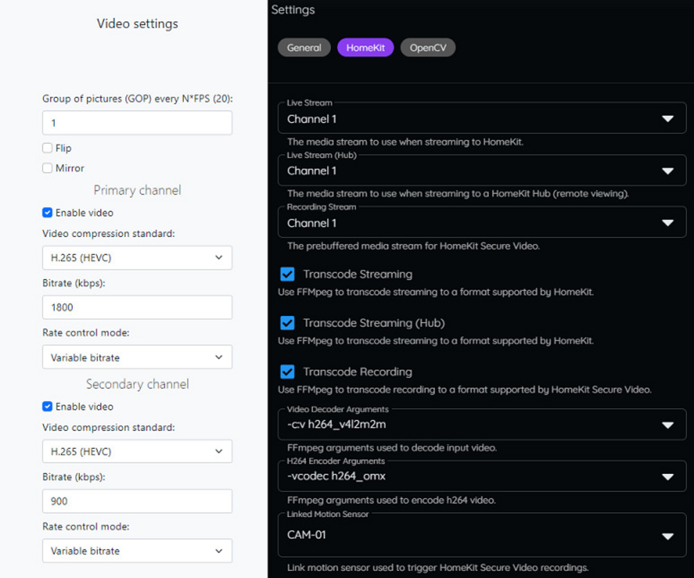Open the H264 Encoder Arguments dropdown

pos(482,476)
